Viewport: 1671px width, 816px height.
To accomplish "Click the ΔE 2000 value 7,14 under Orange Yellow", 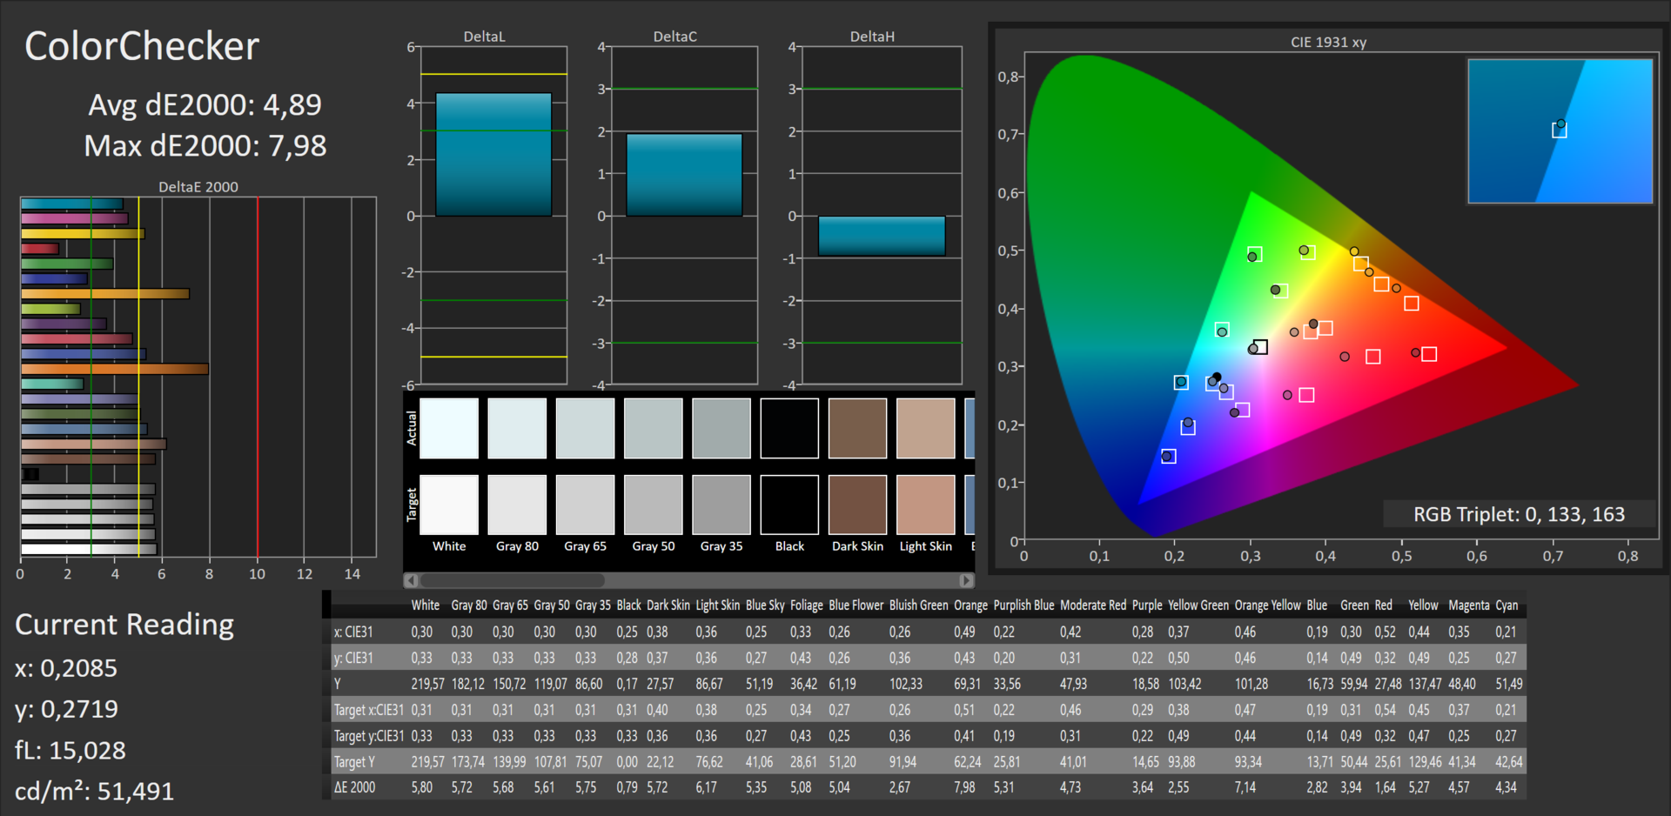I will pos(1245,788).
